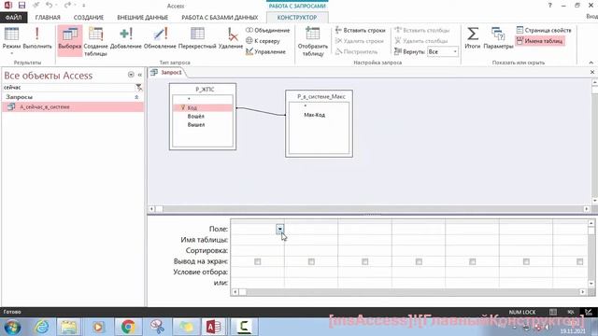Click the К серверу option
598x336 pixels.
click(263, 41)
